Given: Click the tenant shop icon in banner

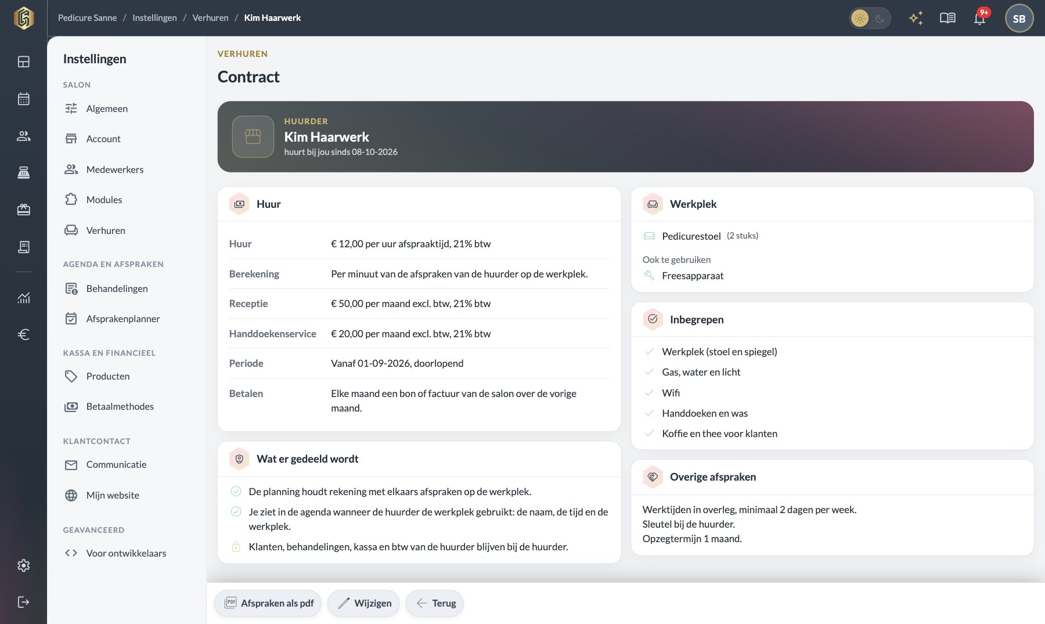Looking at the screenshot, I should tap(253, 136).
